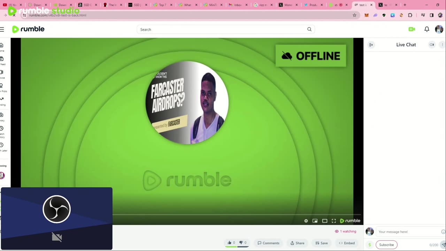Toggle the browser side panel
The width and height of the screenshot is (446, 251).
click(431, 15)
